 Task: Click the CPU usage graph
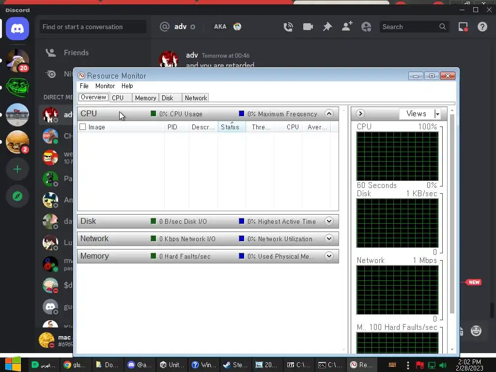pyautogui.click(x=397, y=156)
